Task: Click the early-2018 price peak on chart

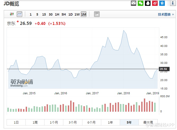Action: [123, 30]
